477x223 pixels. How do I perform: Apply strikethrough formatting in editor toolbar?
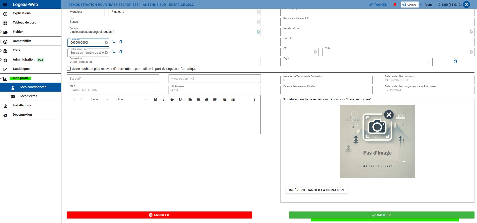point(172,99)
